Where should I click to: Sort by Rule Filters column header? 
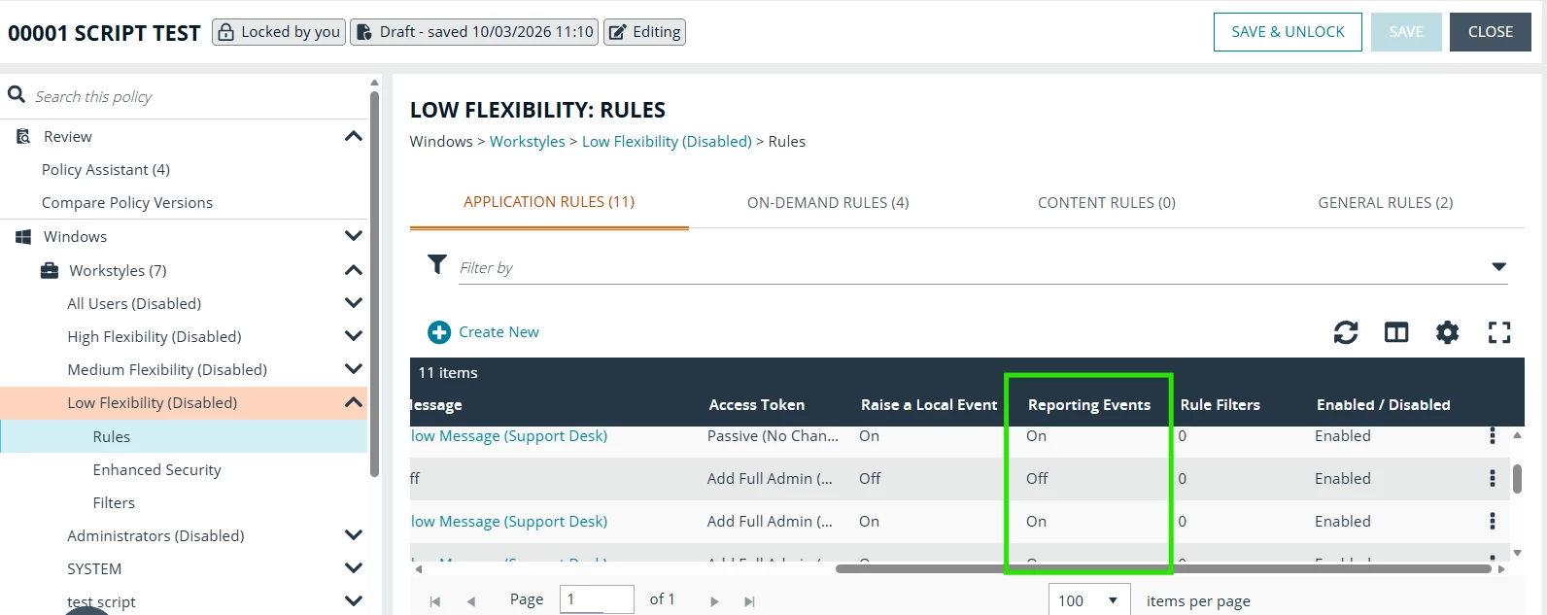(1220, 405)
